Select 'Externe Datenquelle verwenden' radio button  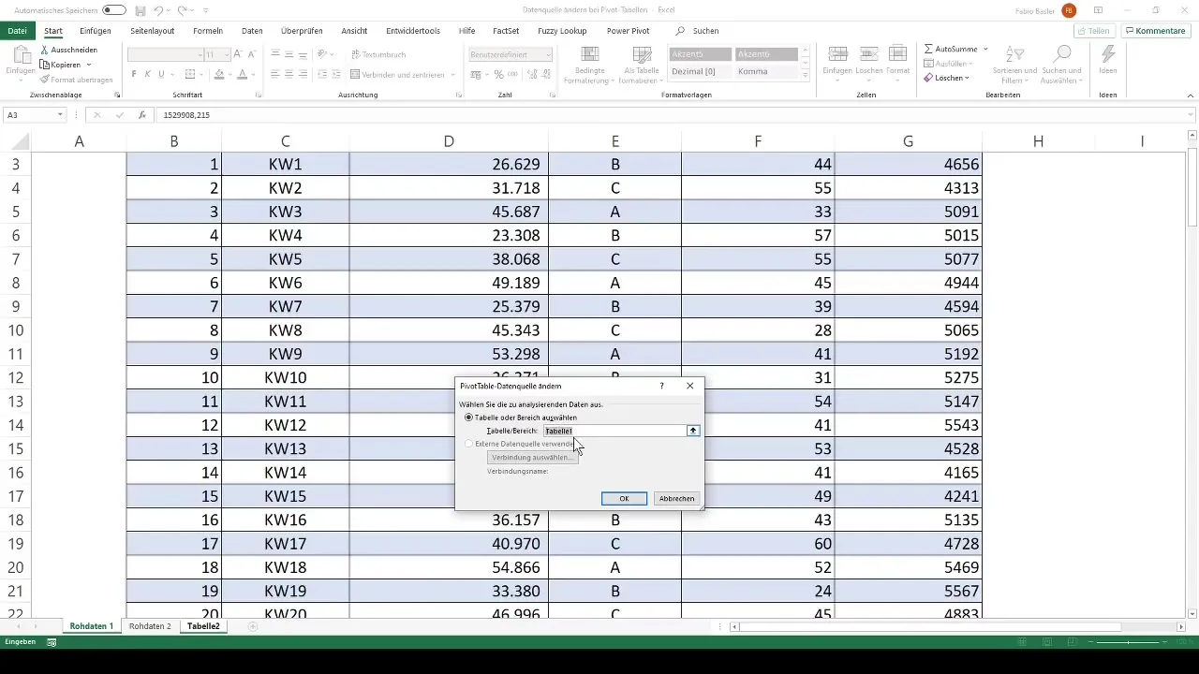tap(469, 444)
